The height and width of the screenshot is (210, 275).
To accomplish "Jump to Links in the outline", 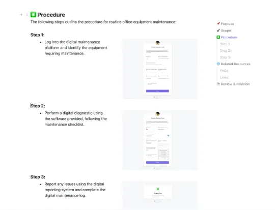I will 224,77.
